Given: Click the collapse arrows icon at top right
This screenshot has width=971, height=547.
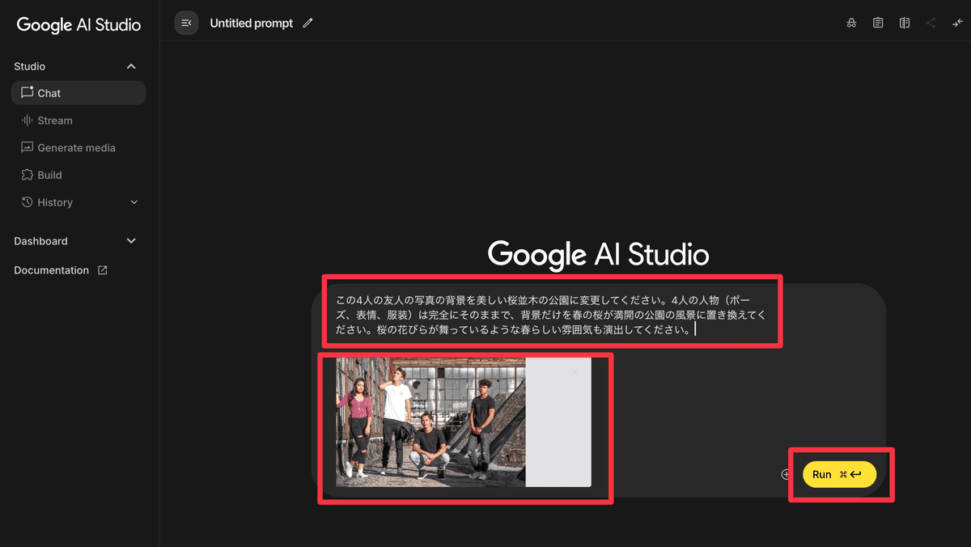Looking at the screenshot, I should pyautogui.click(x=957, y=23).
